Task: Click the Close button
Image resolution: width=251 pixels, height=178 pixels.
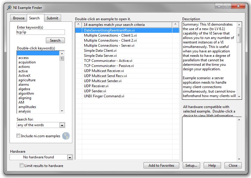Action: 233,165
